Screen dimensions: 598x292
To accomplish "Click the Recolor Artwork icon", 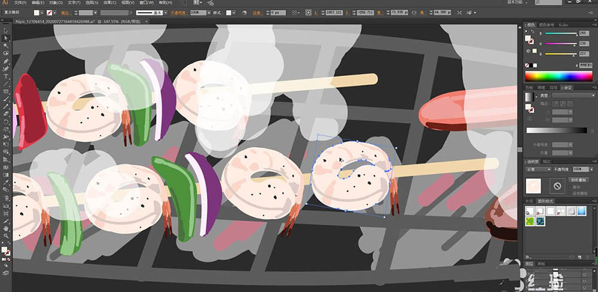I will click(244, 13).
